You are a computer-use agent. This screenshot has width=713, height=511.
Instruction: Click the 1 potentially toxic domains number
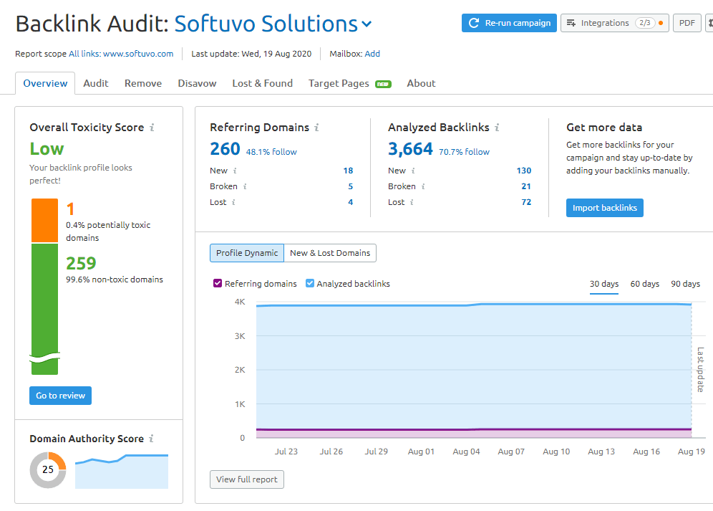point(70,209)
